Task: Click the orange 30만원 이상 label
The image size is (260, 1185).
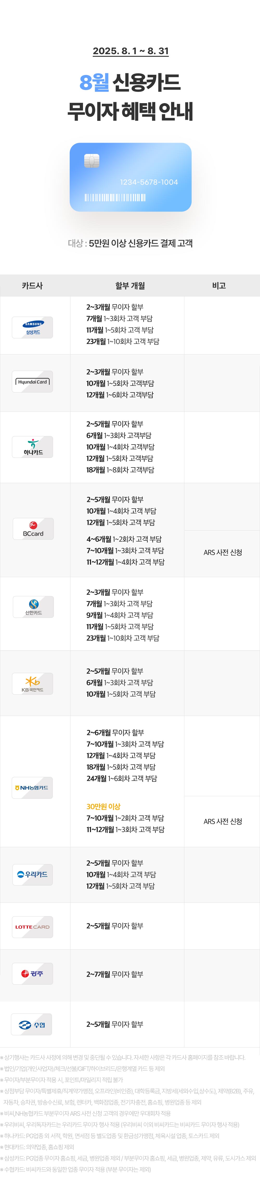Action: tap(103, 806)
